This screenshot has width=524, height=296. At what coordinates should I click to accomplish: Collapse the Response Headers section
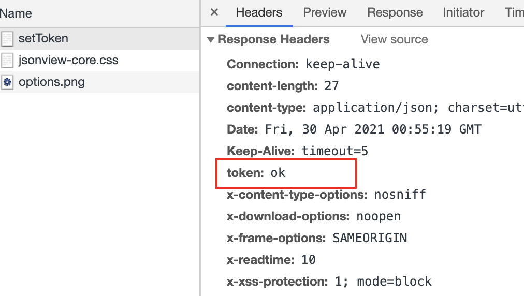[211, 40]
